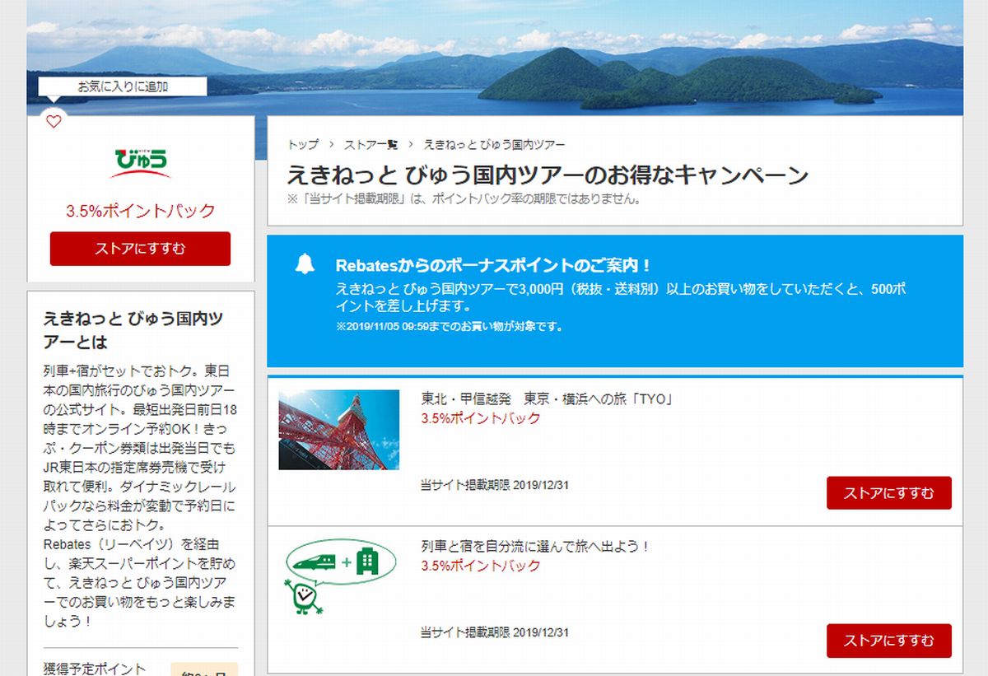Click 当サイト掲載期限 2019/12/31 on 列車と宿 card
Viewport: 988px width, 676px height.
pos(494,632)
